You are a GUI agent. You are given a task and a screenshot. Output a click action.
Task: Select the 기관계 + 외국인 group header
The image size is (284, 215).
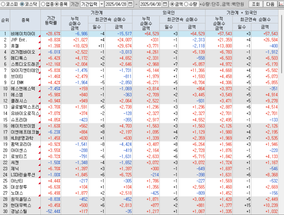pos(242,12)
